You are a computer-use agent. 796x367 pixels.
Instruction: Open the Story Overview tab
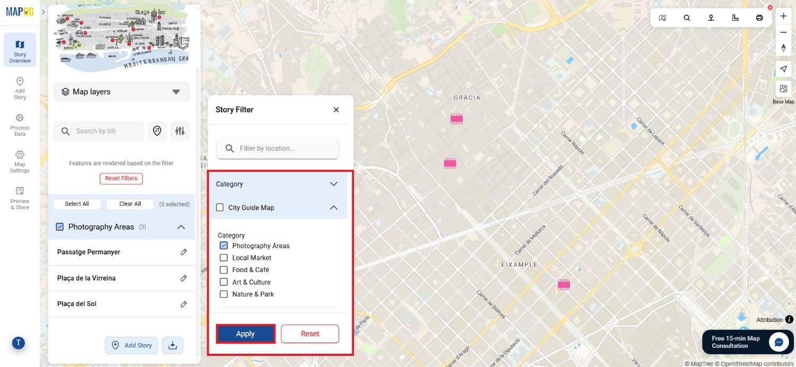(x=20, y=50)
